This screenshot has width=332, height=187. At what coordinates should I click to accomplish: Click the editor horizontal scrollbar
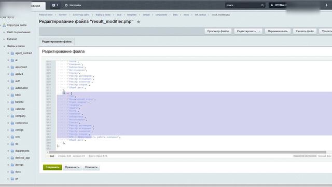coord(187,152)
